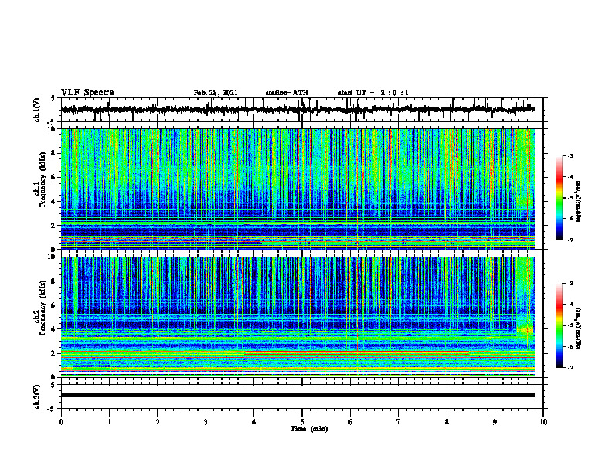
Task: Click the "-5" tick on ch.3(V) axis
Action: tap(52, 409)
